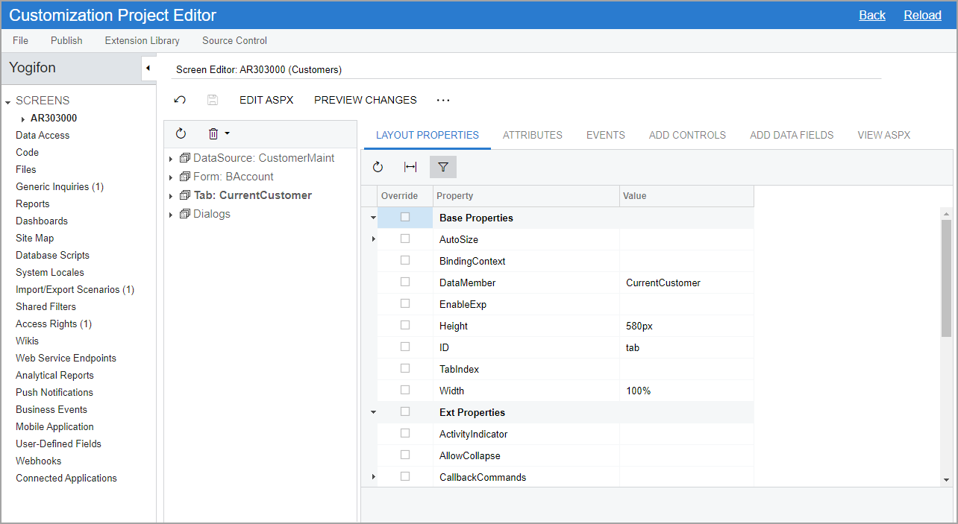The image size is (958, 524).
Task: Expand the DataSource: CustomerMaint node
Action: coord(171,159)
